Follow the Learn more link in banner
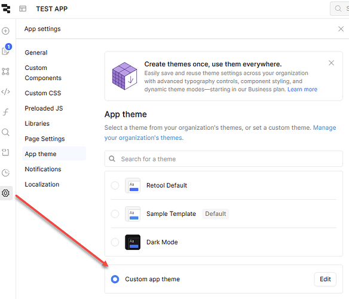The image size is (349, 299). 302,89
